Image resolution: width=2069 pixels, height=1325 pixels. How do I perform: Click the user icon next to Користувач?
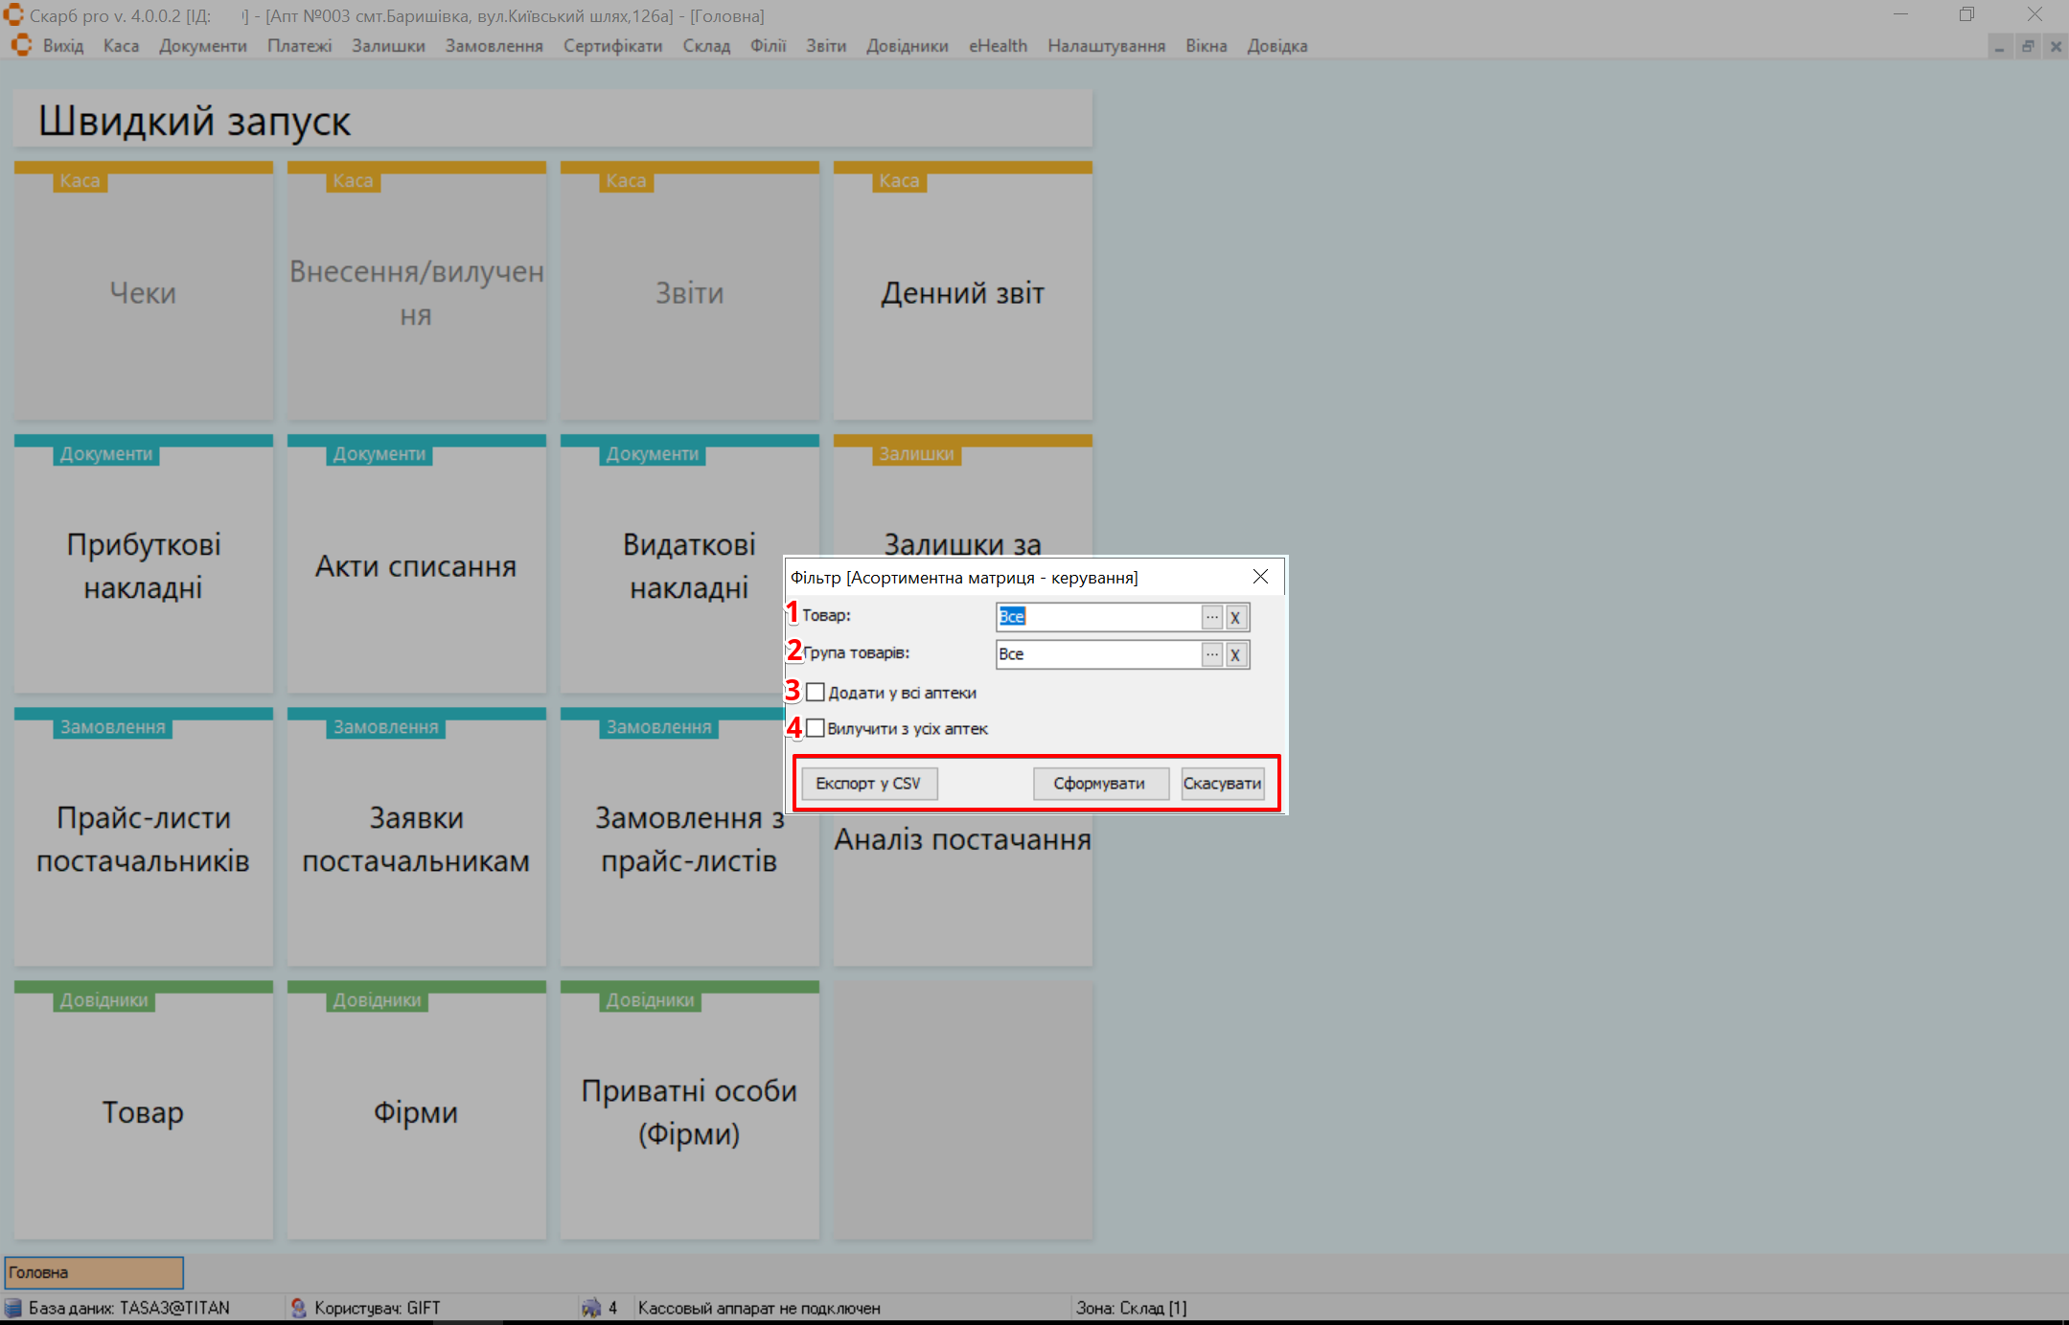[298, 1308]
